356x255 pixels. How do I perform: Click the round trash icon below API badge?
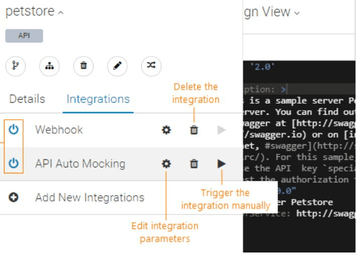[x=83, y=66]
